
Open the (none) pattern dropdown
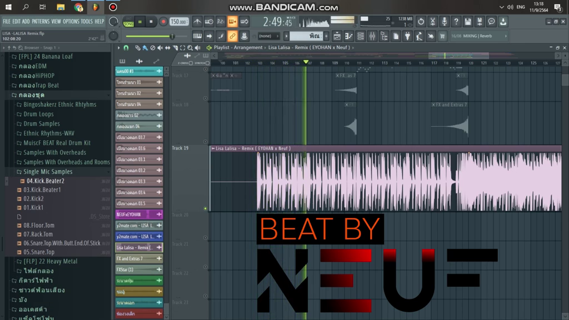pos(268,36)
